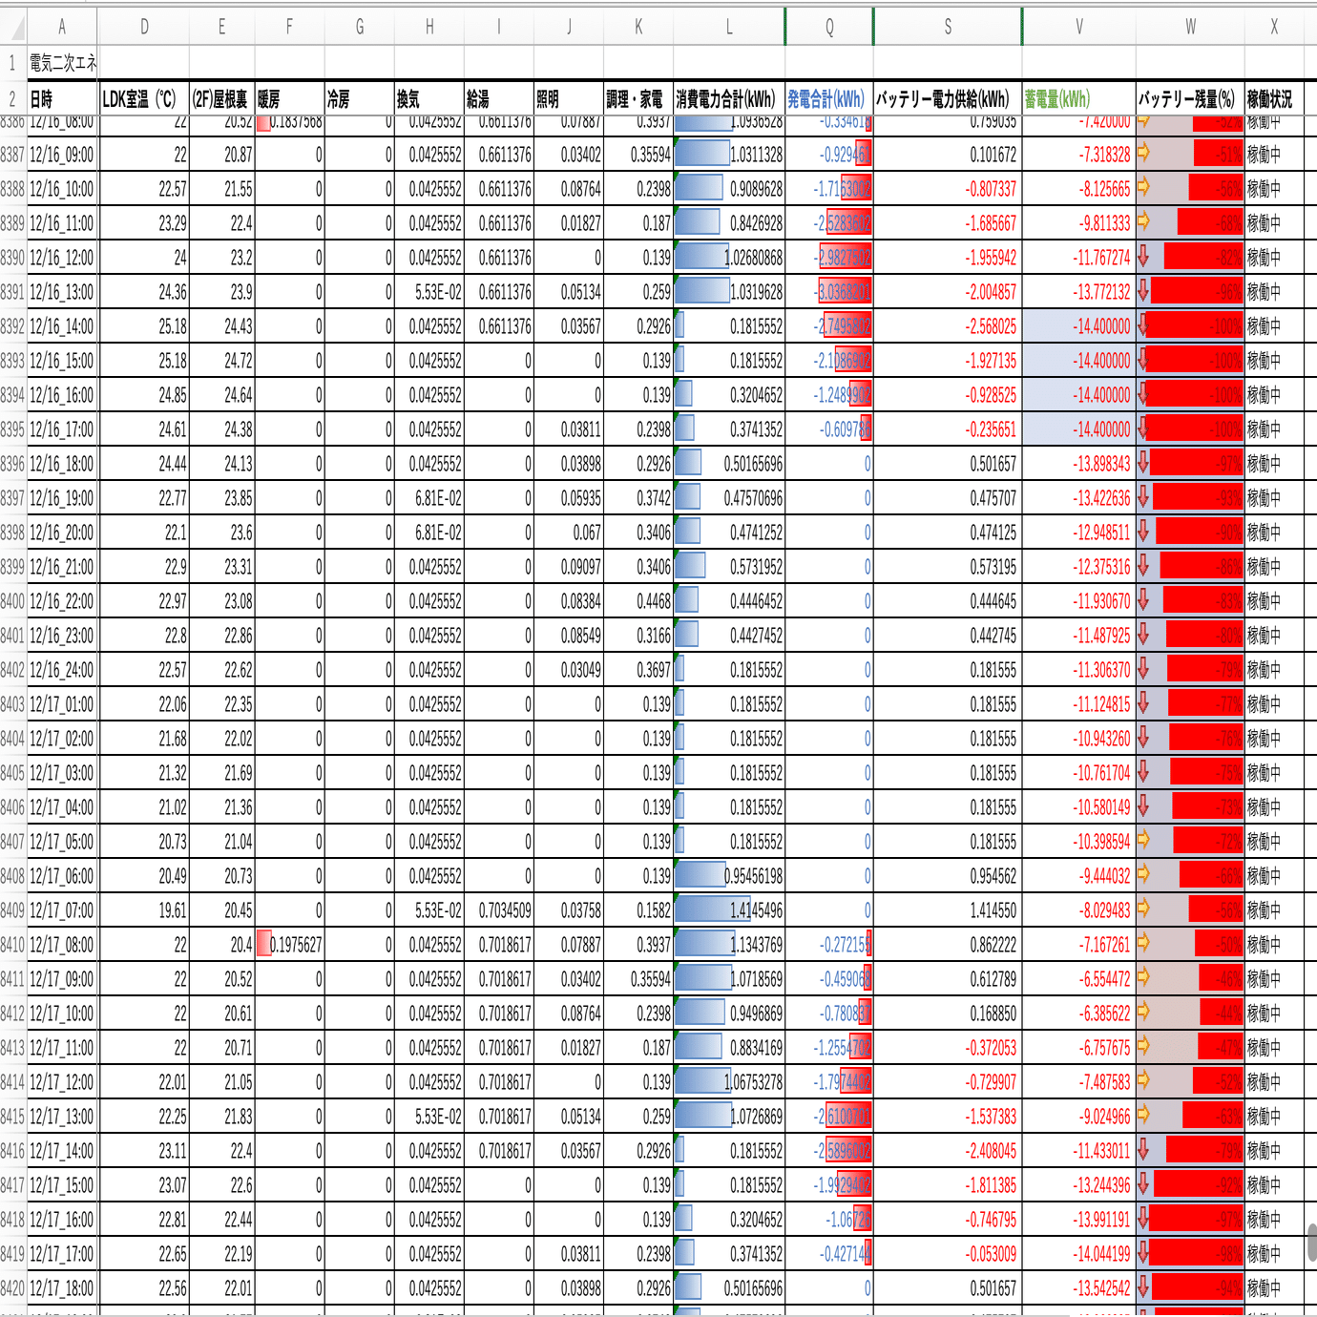This screenshot has width=1317, height=1317.
Task: Select column L header
Action: [729, 27]
